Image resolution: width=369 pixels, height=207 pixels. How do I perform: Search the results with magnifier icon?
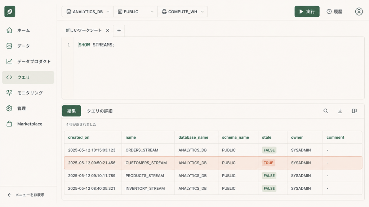pyautogui.click(x=325, y=111)
